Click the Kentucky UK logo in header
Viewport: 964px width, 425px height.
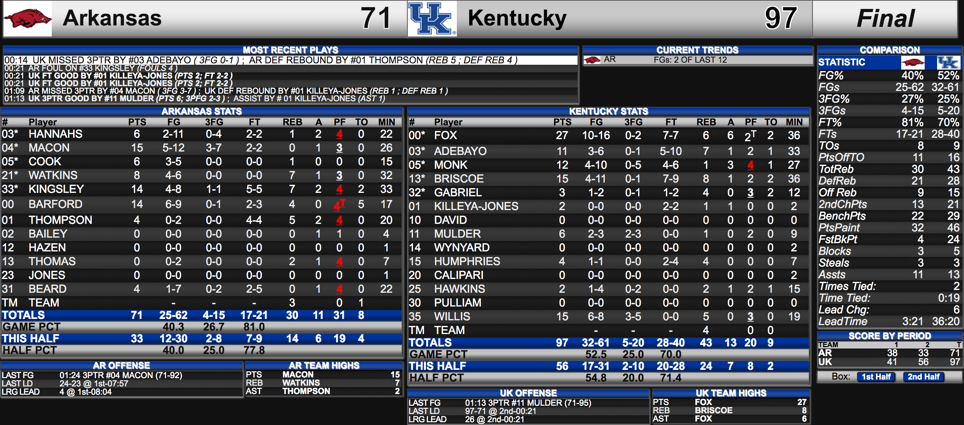click(x=432, y=18)
